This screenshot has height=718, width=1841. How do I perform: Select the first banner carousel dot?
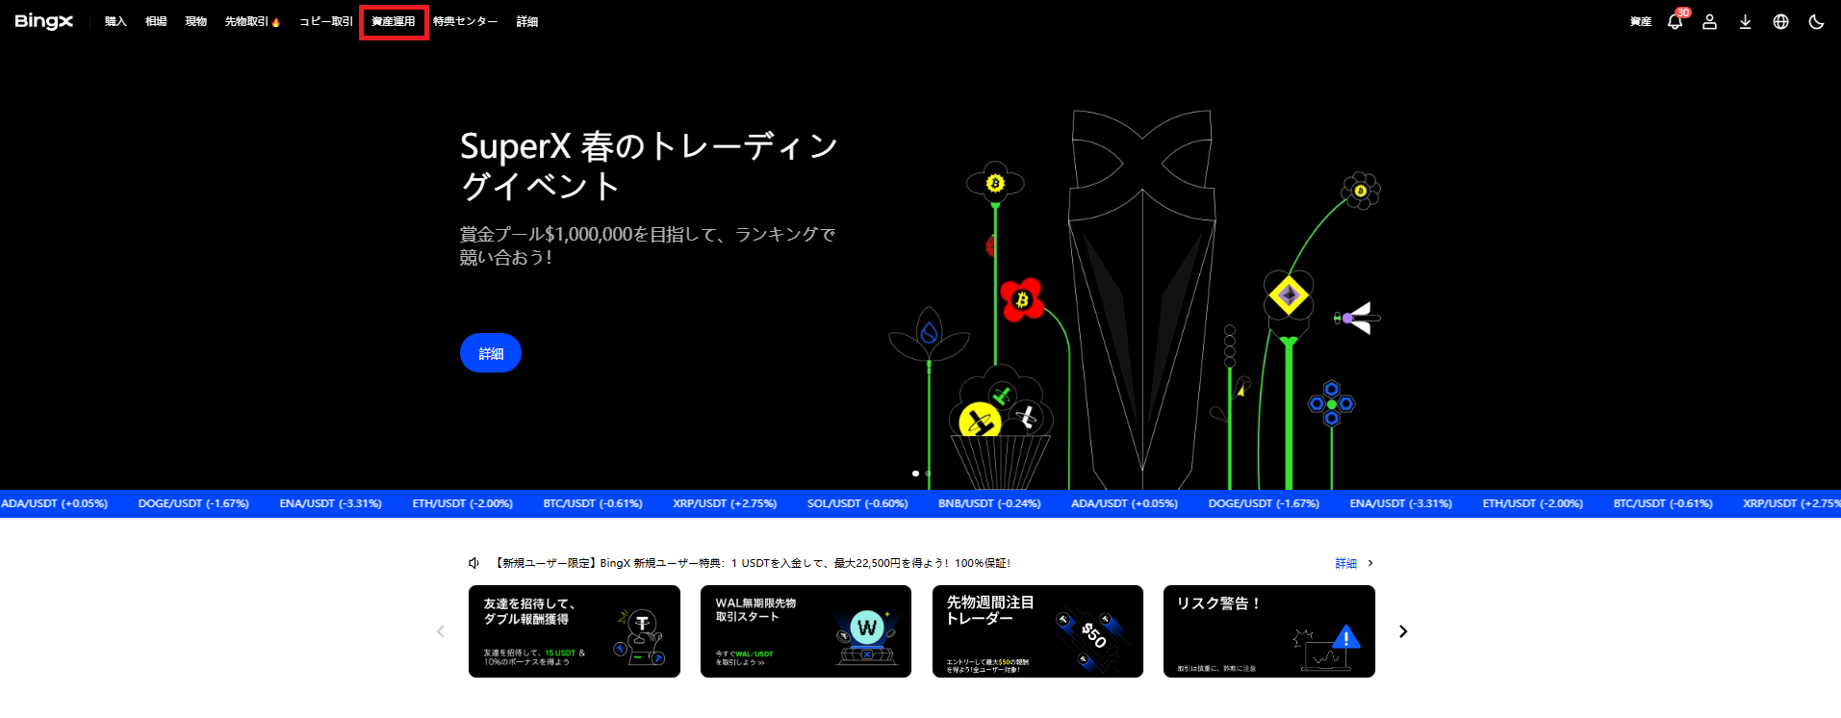[915, 474]
